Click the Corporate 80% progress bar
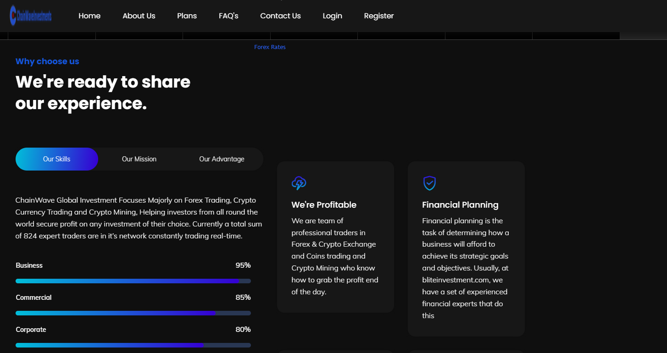Screen dimensions: 667x353 pos(133,345)
